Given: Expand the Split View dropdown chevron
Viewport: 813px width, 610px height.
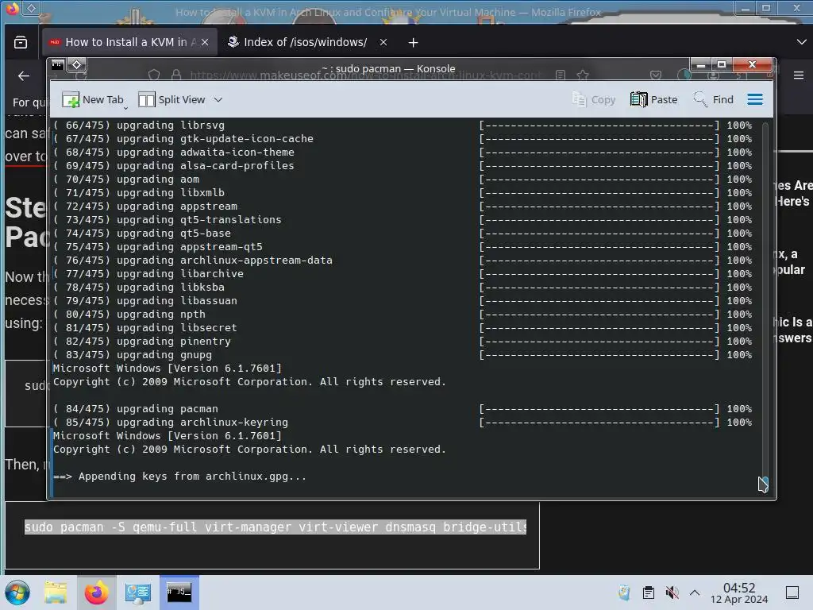Looking at the screenshot, I should (218, 99).
